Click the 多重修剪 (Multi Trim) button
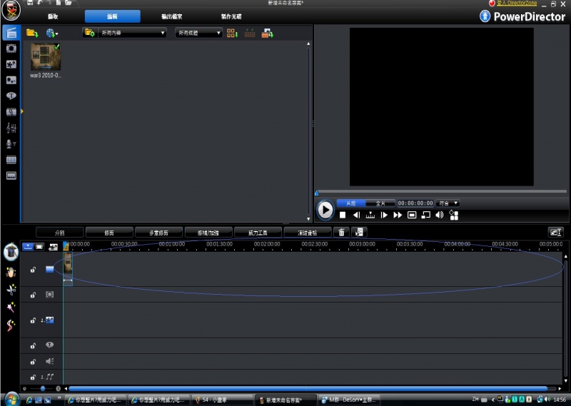This screenshot has height=406, width=571. 158,232
